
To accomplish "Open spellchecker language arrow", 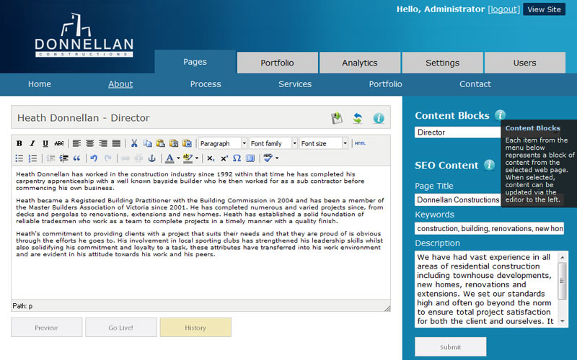I will pos(277,158).
